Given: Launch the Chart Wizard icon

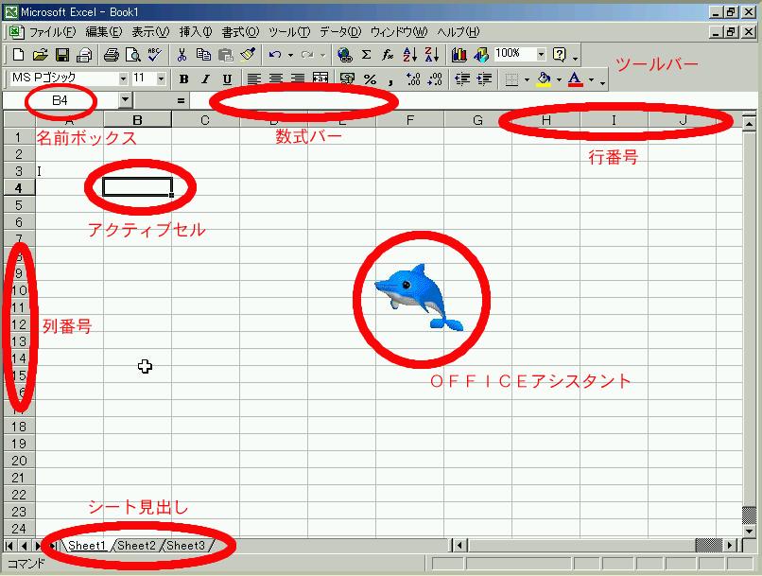Looking at the screenshot, I should pos(459,55).
